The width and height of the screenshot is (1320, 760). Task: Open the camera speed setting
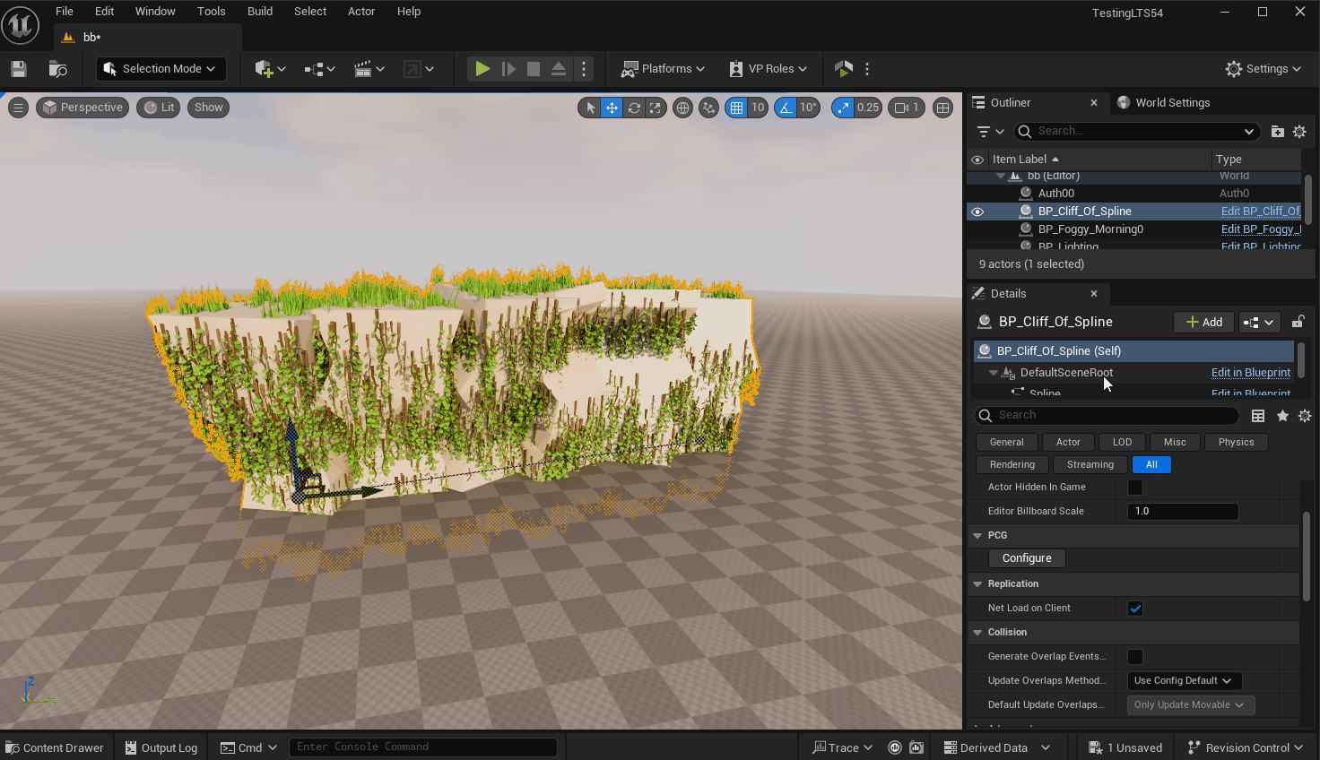click(907, 108)
